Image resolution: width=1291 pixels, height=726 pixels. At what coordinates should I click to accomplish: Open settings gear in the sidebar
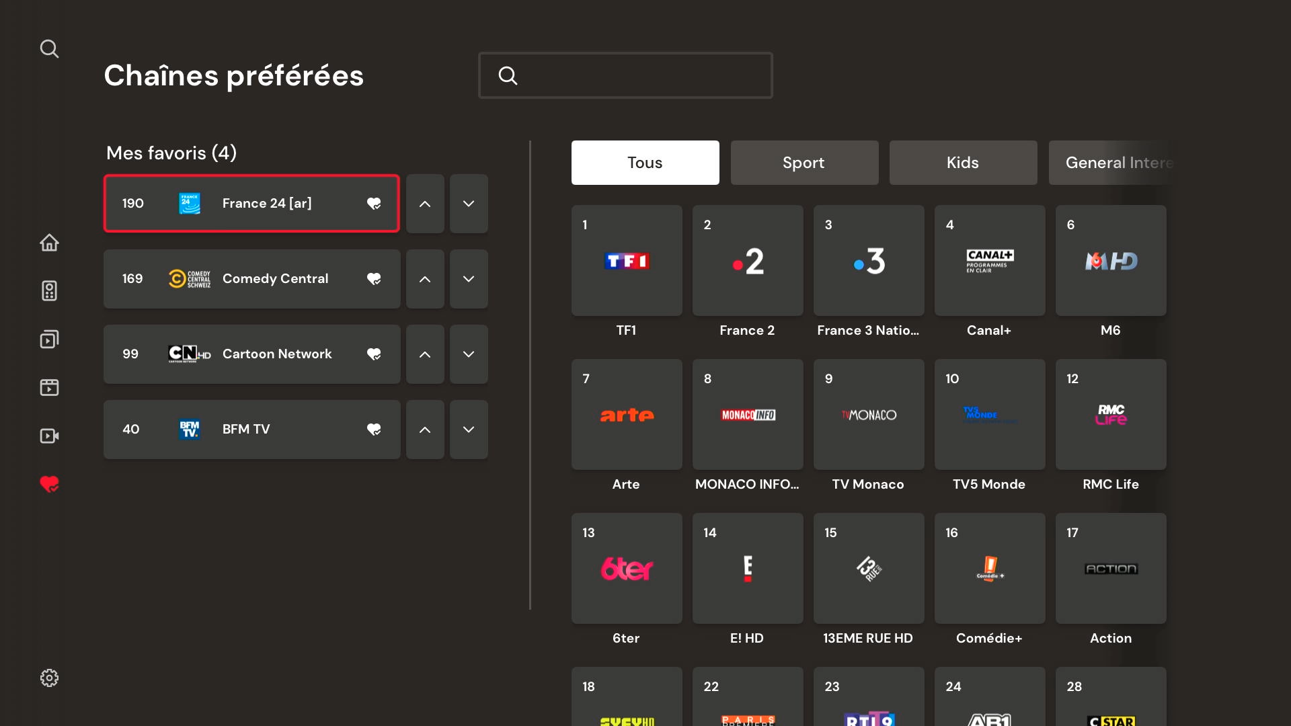point(49,678)
